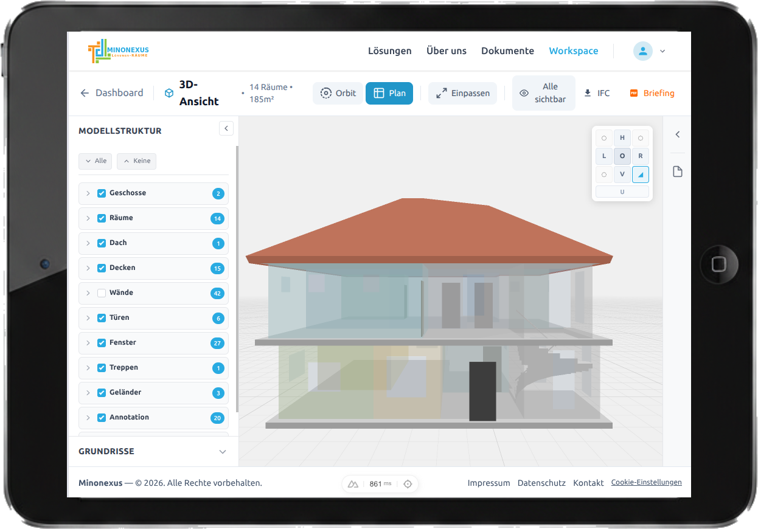758x529 pixels.
Task: Go to the Workspace menu
Action: click(573, 51)
